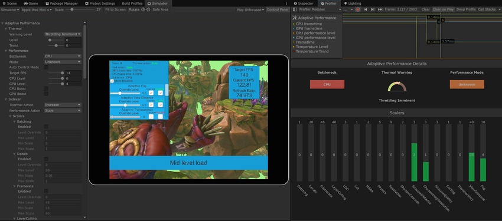Image resolution: width=502 pixels, height=221 pixels.
Task: Toggle the Frametime chart series
Action: (x=304, y=42)
